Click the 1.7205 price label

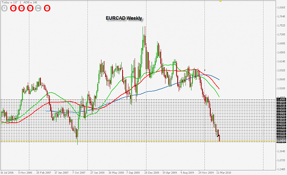(281, 34)
